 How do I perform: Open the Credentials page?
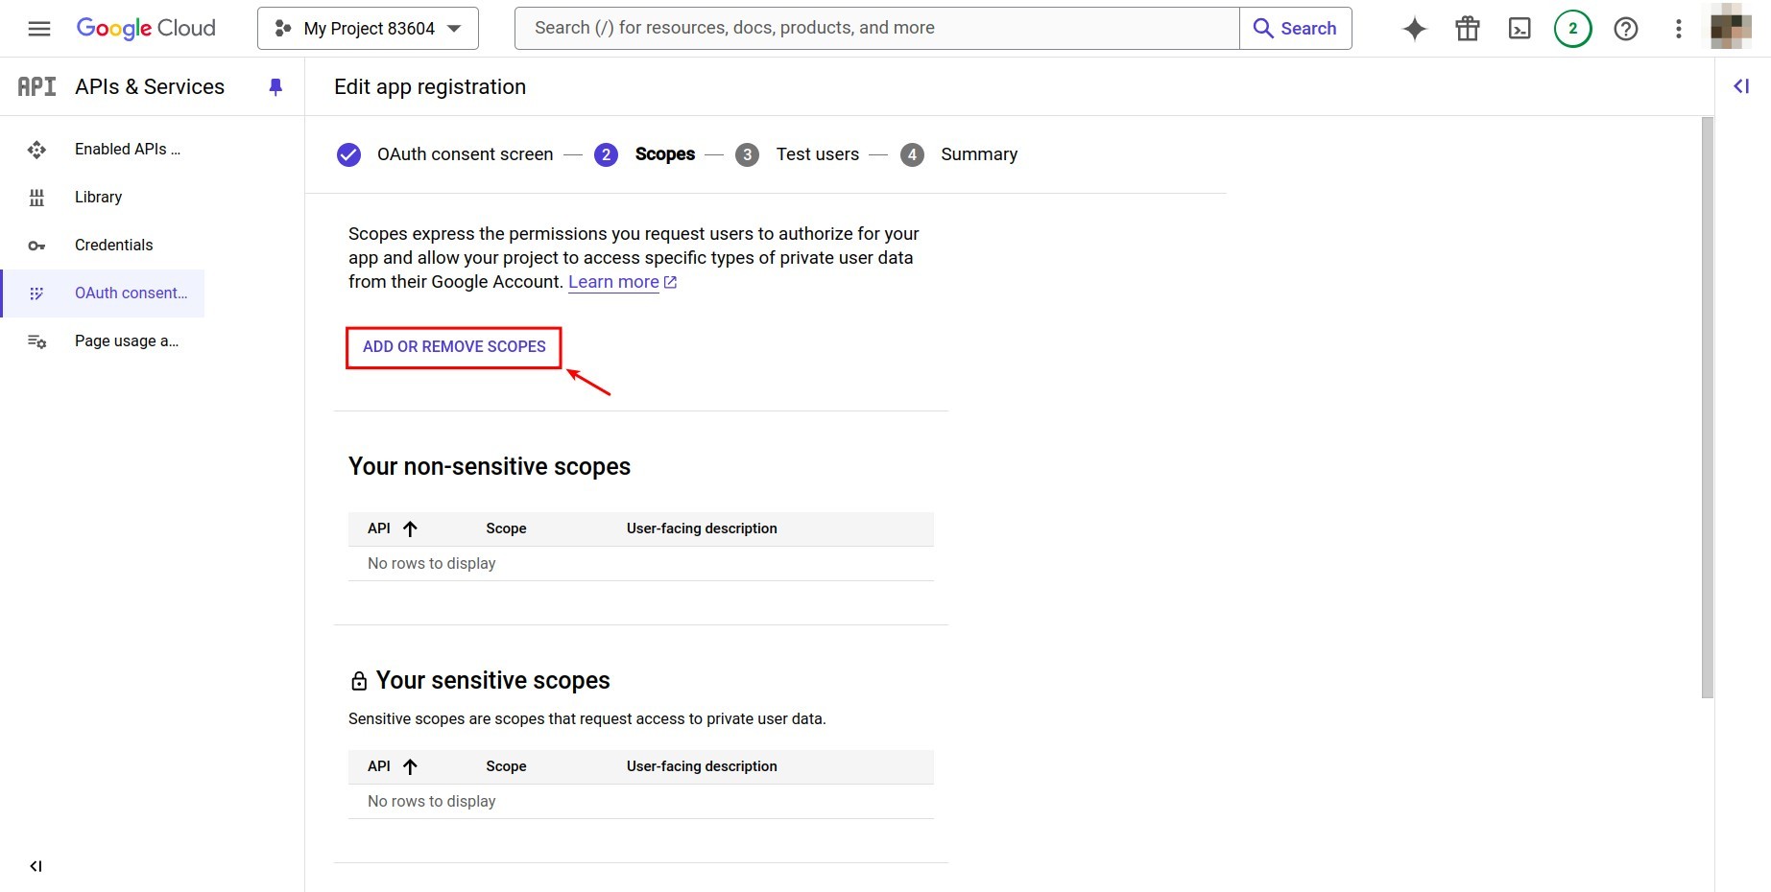click(112, 245)
